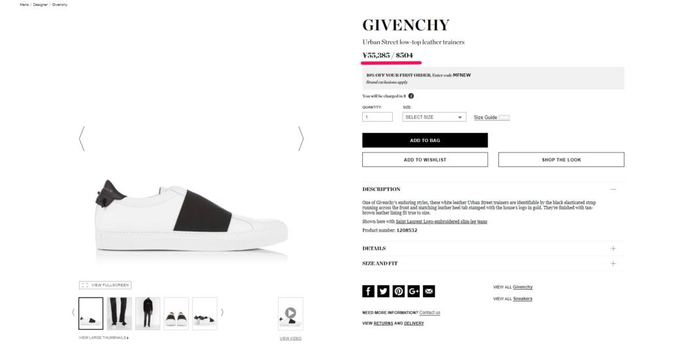Share product via Pinterest icon
The image size is (693, 344).
(399, 291)
